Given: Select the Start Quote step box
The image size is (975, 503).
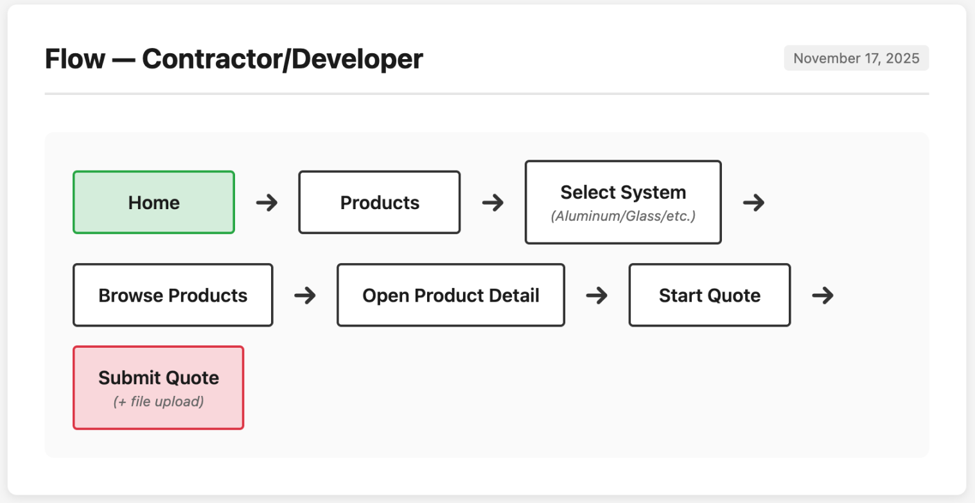Looking at the screenshot, I should 709,295.
